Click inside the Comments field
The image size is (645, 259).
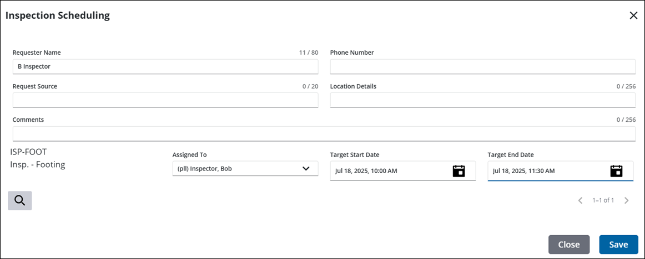324,134
